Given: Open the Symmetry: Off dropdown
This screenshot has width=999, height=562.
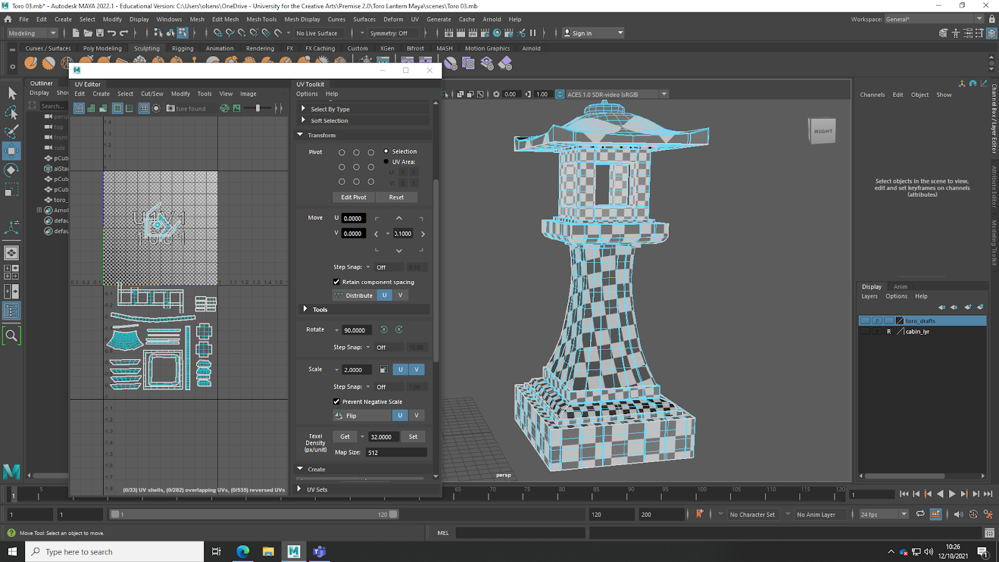Looking at the screenshot, I should click(x=392, y=33).
